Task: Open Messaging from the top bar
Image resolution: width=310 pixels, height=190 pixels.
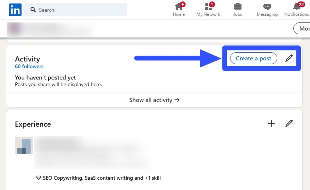Action: [x=267, y=10]
